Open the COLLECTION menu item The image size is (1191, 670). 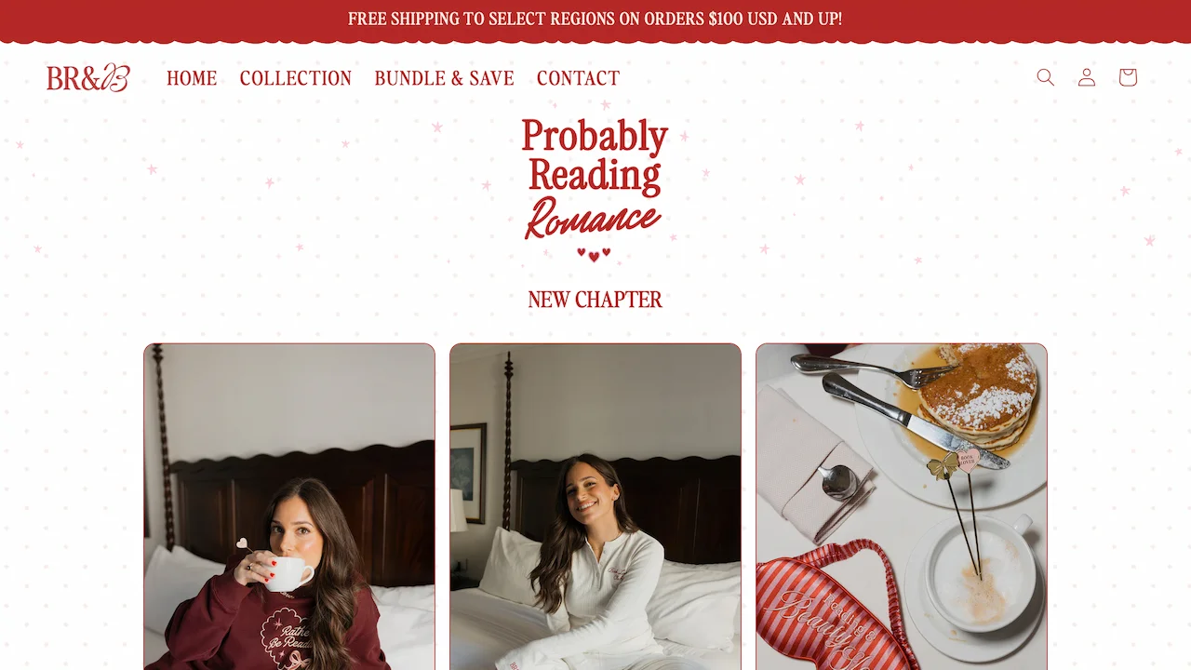click(x=296, y=78)
